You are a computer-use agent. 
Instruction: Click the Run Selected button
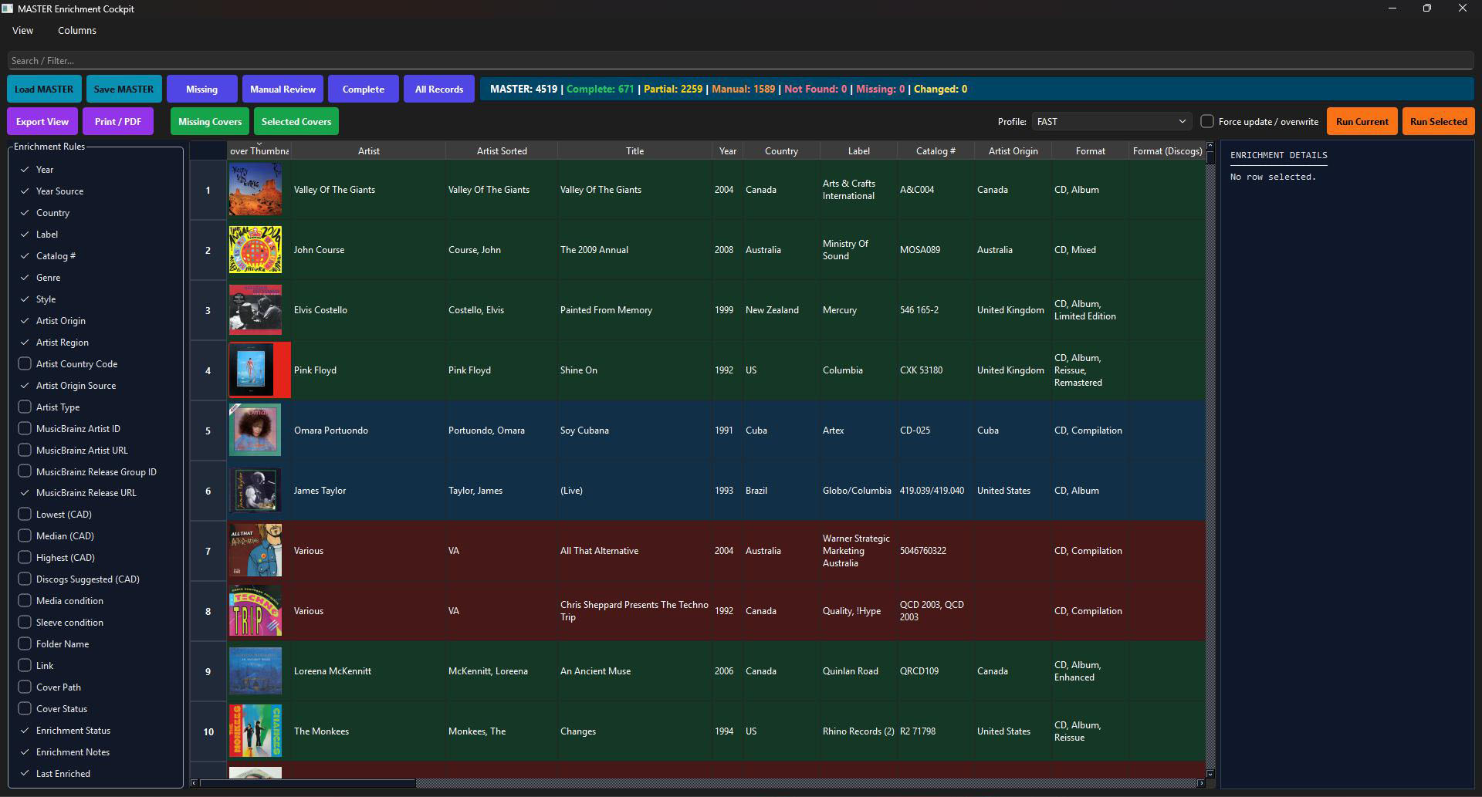(1438, 122)
